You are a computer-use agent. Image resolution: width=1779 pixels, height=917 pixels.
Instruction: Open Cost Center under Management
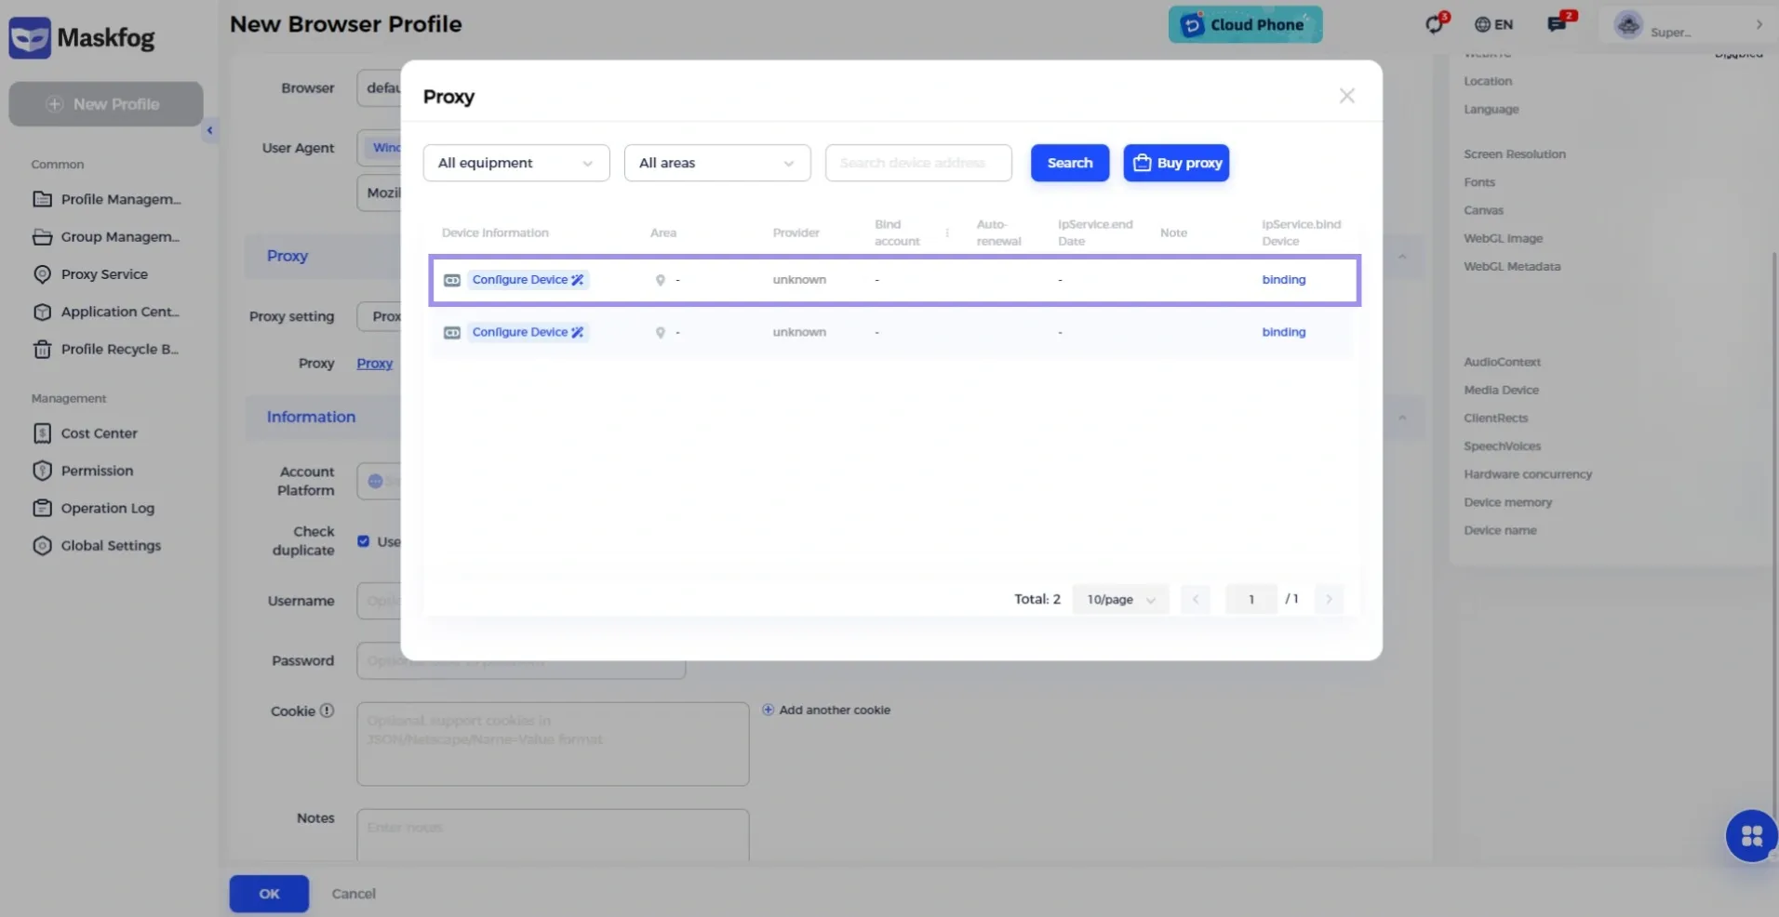click(97, 432)
